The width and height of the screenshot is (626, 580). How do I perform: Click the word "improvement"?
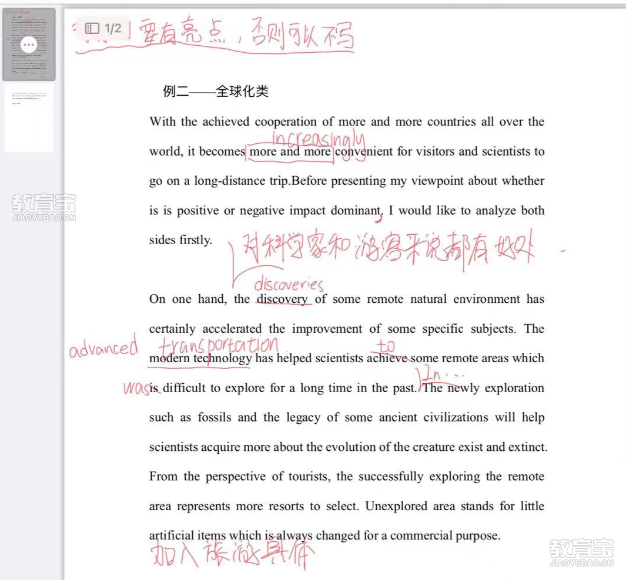327,329
